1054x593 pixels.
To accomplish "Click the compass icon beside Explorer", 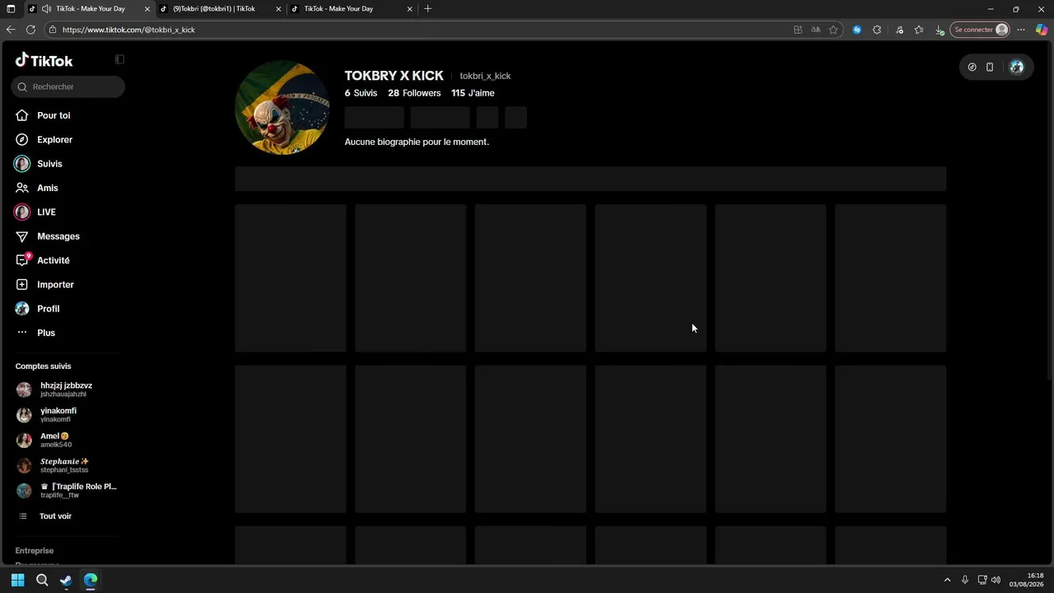I will tap(22, 140).
